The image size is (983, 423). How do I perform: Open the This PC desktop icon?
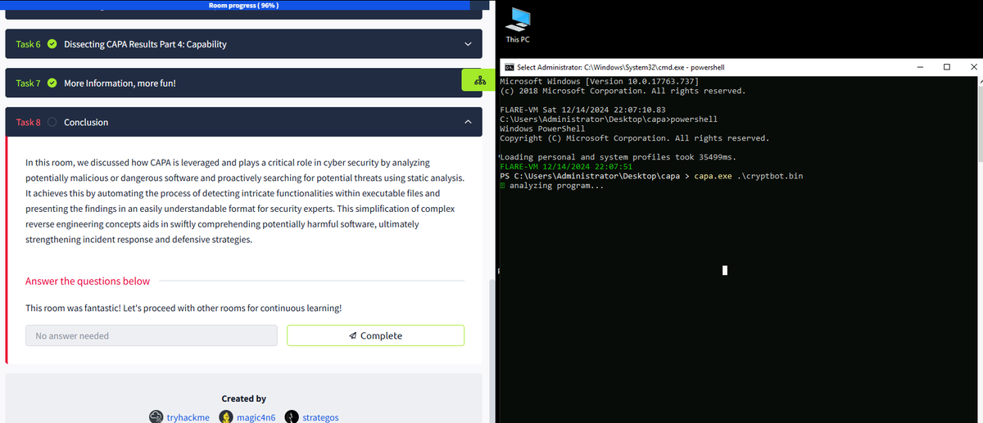coord(518,24)
